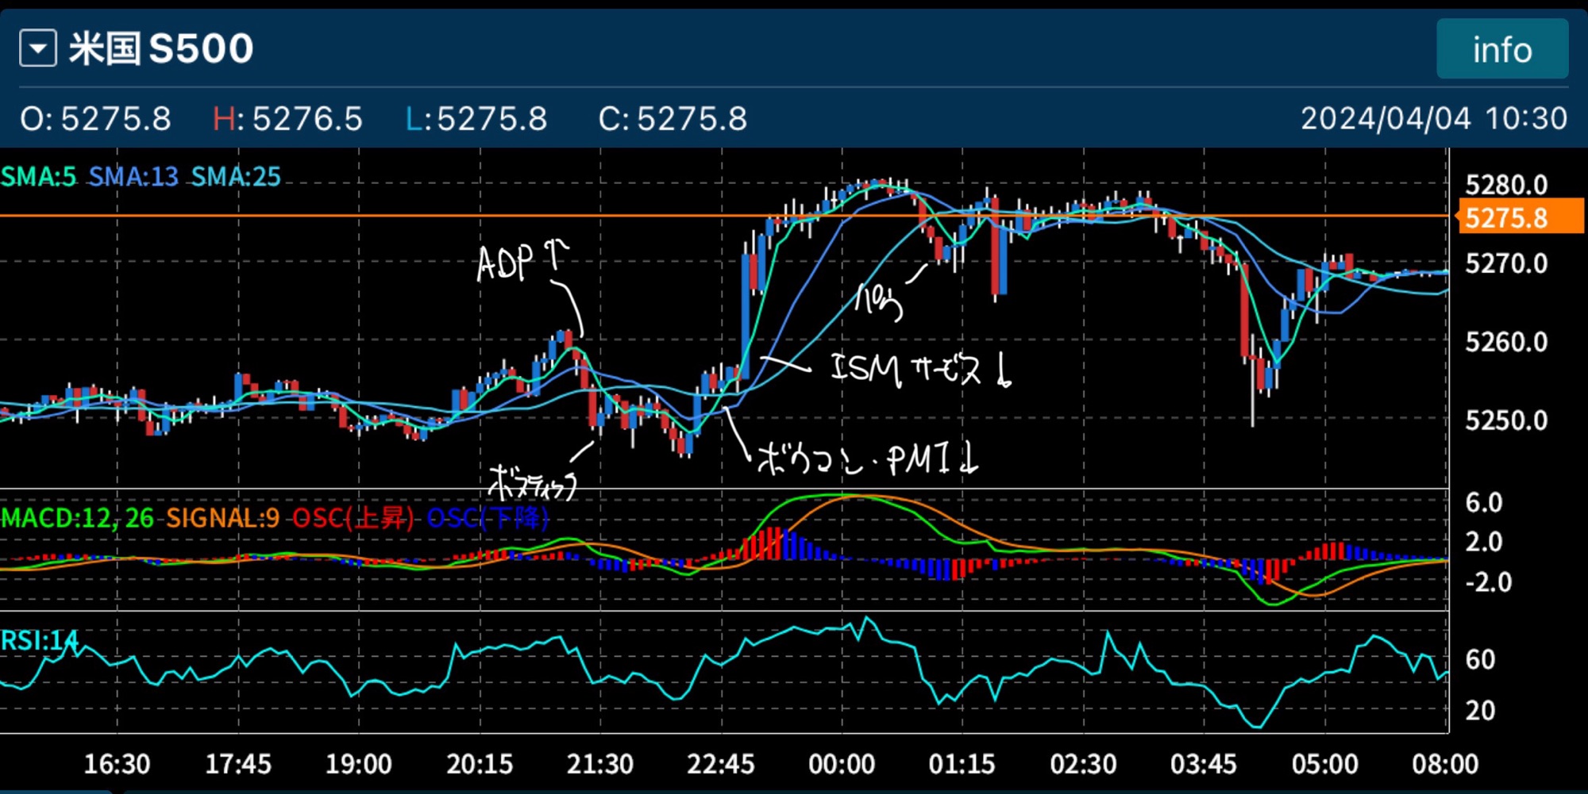Click the 2024/04/04 10:30 date stamp

click(1433, 119)
